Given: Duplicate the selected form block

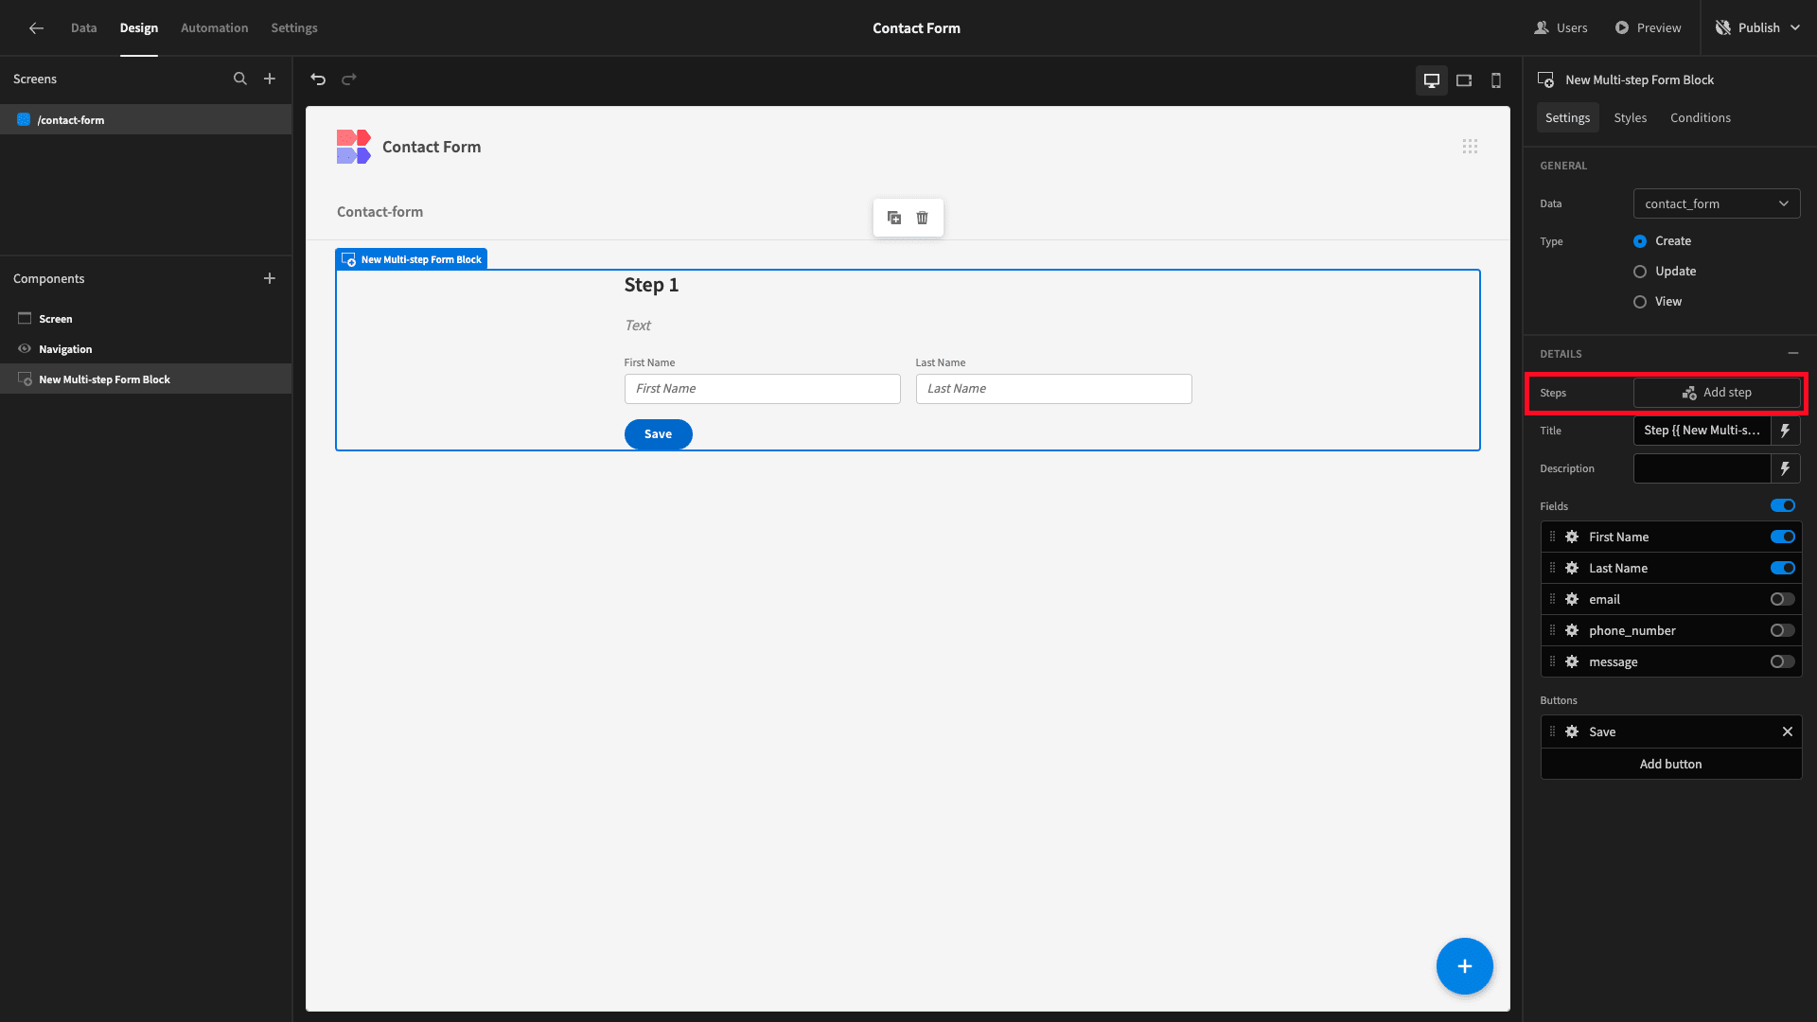Looking at the screenshot, I should click(x=894, y=218).
